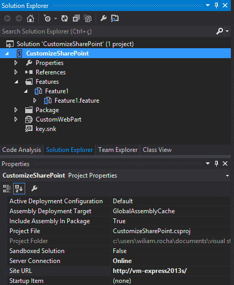Click the Features folder icon
The image size is (234, 285).
pos(29,82)
